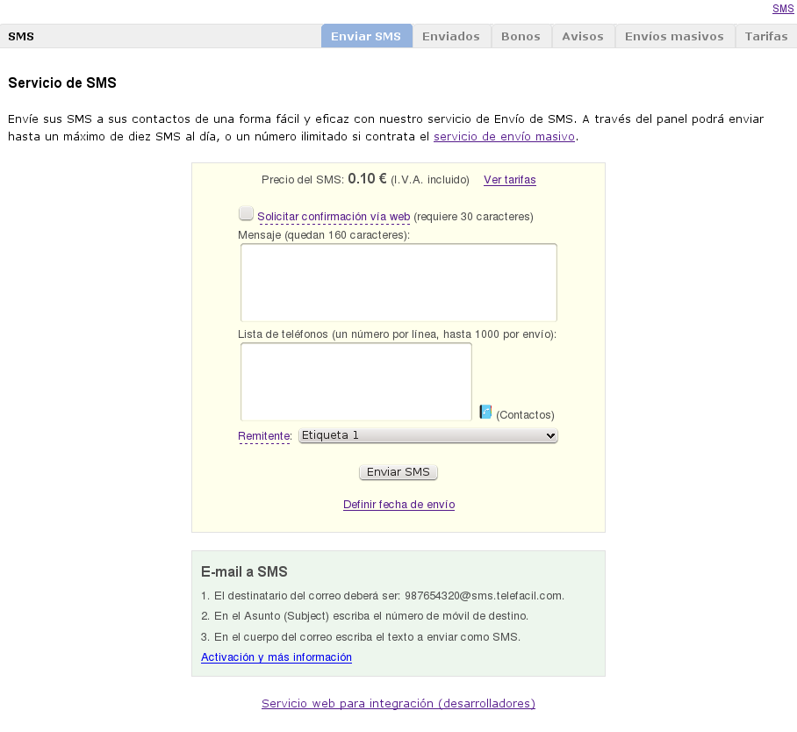The width and height of the screenshot is (797, 732).
Task: Open the Bonos tab
Action: coord(521,37)
